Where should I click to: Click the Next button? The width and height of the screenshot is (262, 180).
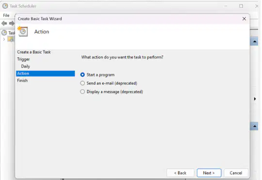(209, 173)
